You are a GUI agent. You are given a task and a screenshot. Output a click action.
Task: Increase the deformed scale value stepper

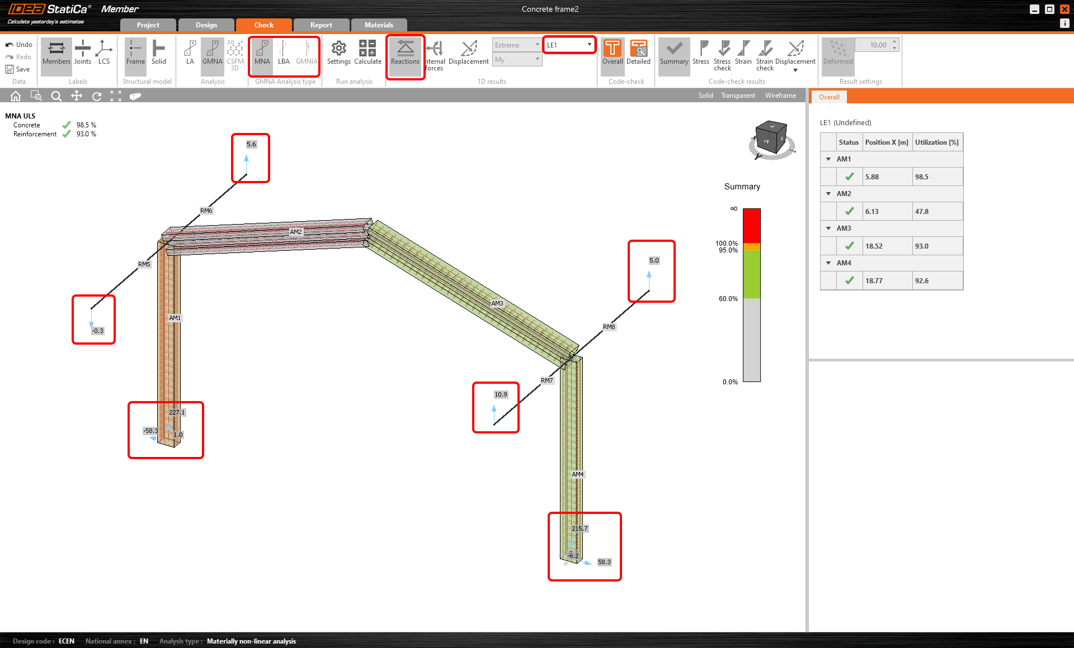tap(895, 42)
